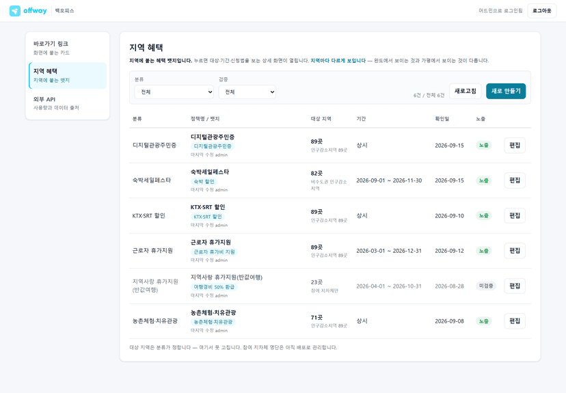Open 바로가기 링크 in sidebar
566x393 pixels.
pos(68,48)
